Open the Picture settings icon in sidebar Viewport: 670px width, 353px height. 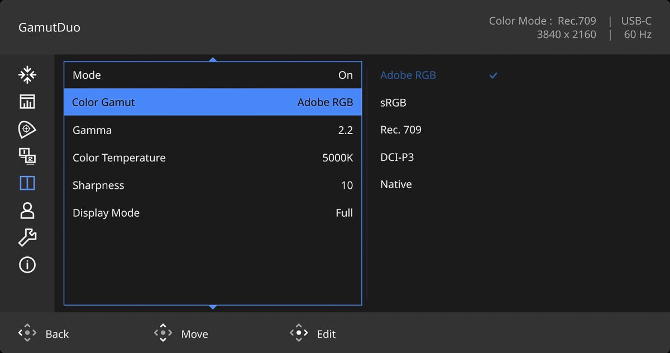tap(27, 102)
